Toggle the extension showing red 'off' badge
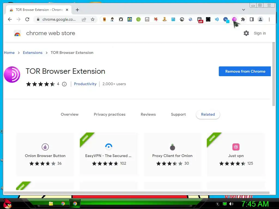Viewport: 279px width, 209px height. (200, 20)
